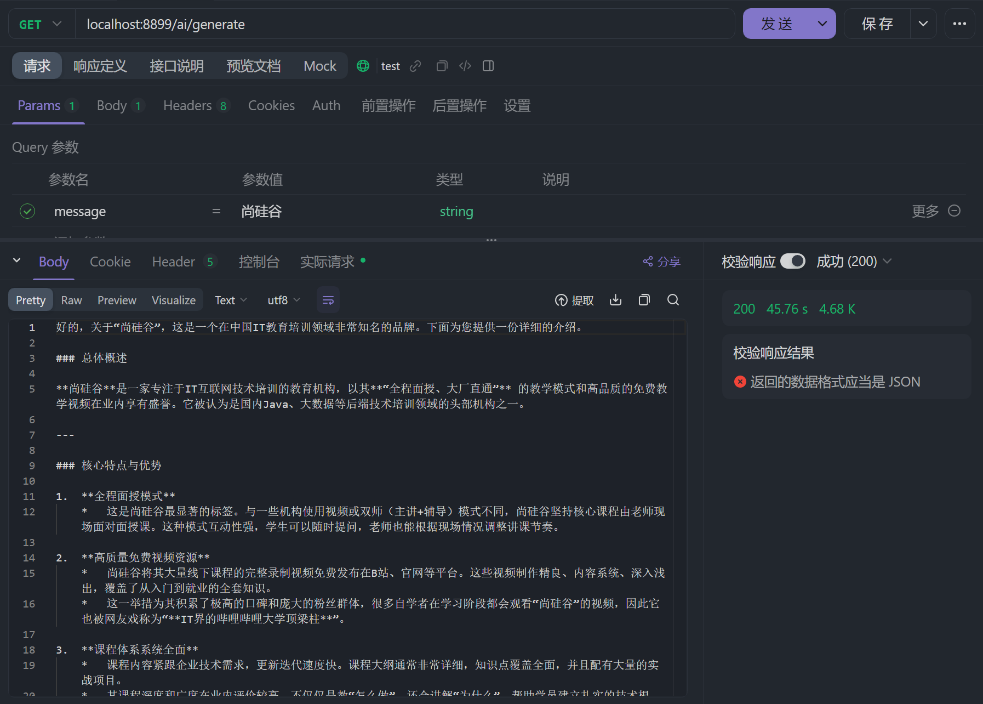
Task: Click the 提取 extract button
Action: point(574,300)
